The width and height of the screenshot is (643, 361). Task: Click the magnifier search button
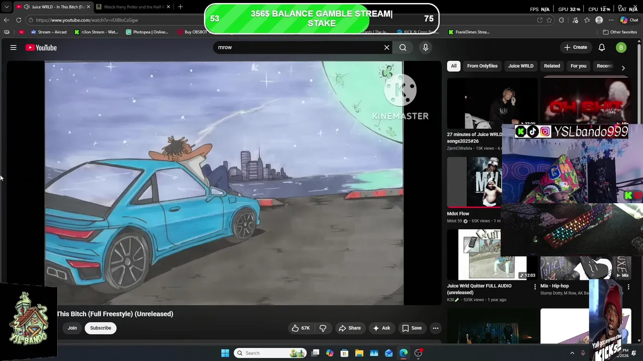[x=403, y=47]
